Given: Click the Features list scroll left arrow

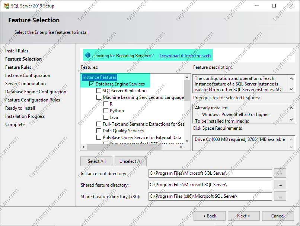Looking at the screenshot, I should (84, 147).
